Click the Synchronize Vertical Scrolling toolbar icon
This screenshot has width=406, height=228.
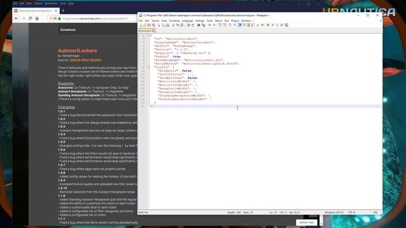tap(219, 25)
